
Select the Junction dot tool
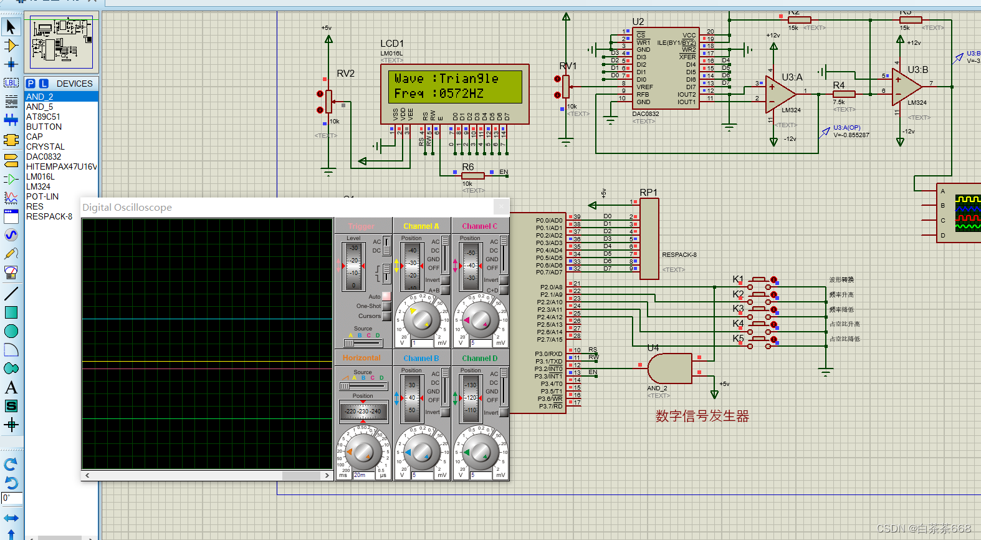[x=11, y=64]
